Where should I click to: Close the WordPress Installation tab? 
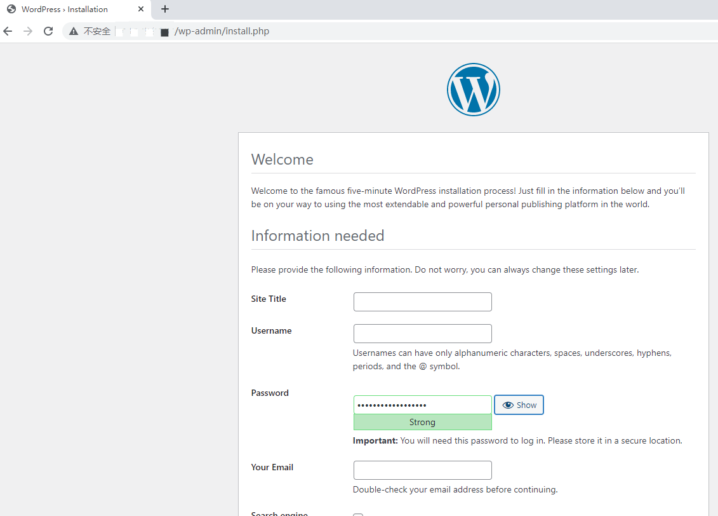140,9
